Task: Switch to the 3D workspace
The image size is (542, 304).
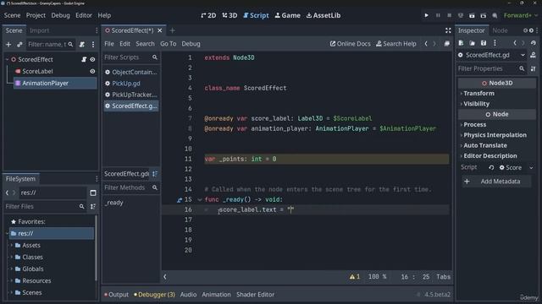Action: [230, 15]
